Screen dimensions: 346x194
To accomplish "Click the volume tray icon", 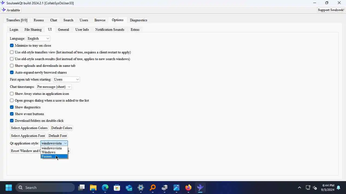I will coord(315,188).
